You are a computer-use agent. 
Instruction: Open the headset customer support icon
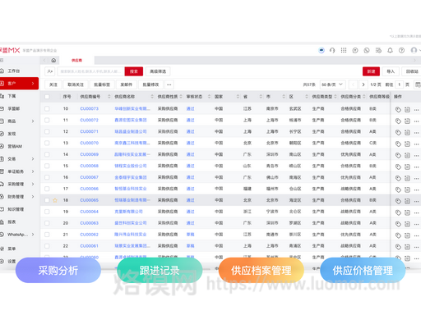point(332,50)
